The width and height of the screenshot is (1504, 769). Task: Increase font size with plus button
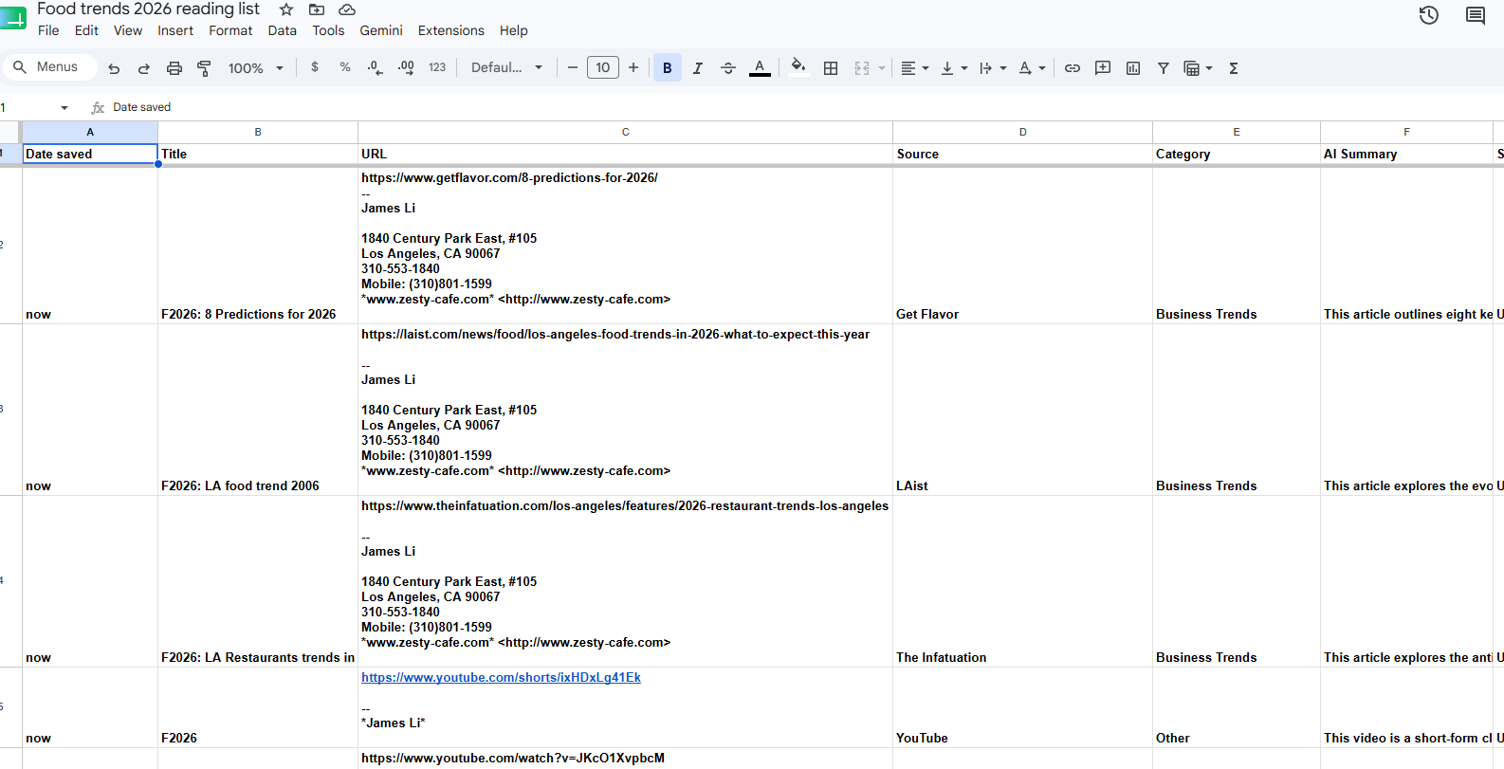point(633,67)
